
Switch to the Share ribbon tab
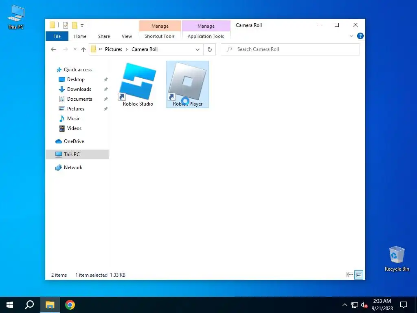104,36
